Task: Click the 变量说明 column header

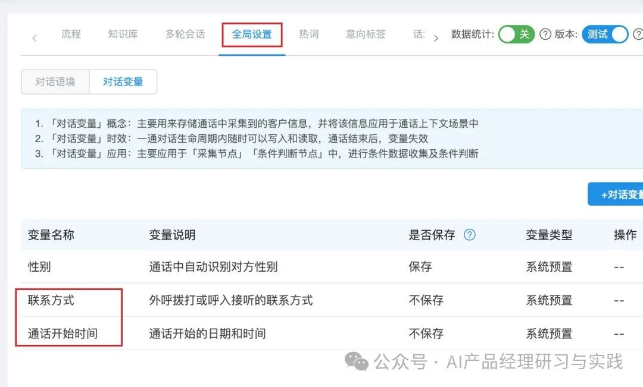Action: tap(172, 235)
